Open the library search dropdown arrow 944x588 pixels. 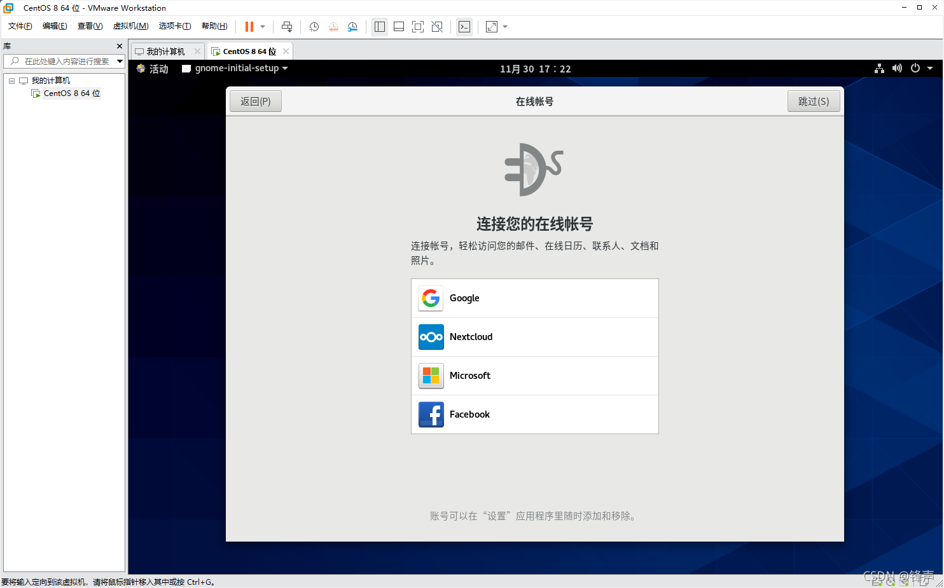click(x=120, y=61)
